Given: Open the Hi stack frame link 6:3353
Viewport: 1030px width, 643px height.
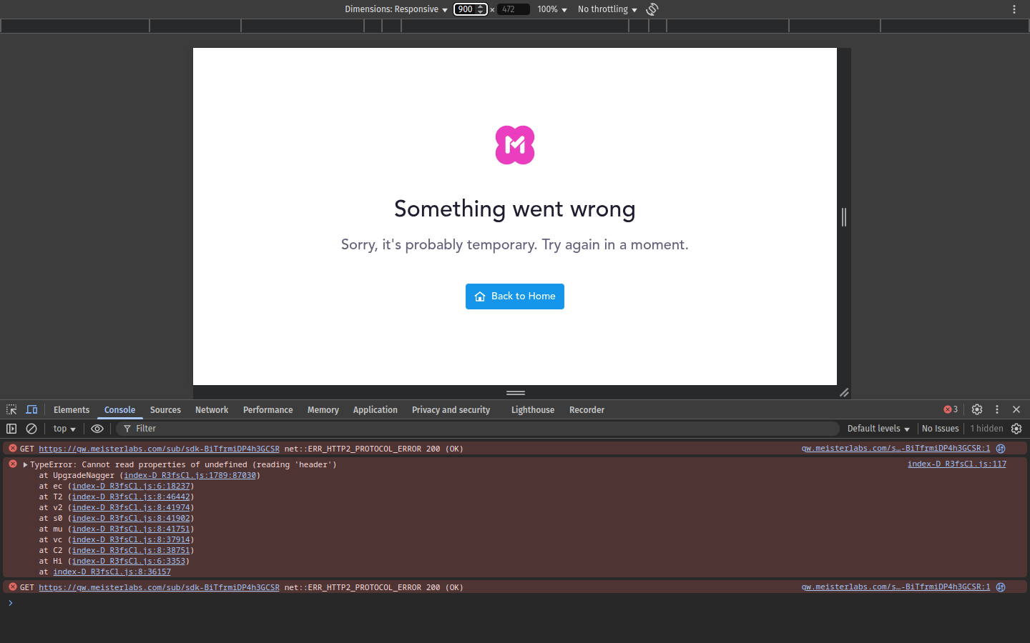Looking at the screenshot, I should coord(129,561).
